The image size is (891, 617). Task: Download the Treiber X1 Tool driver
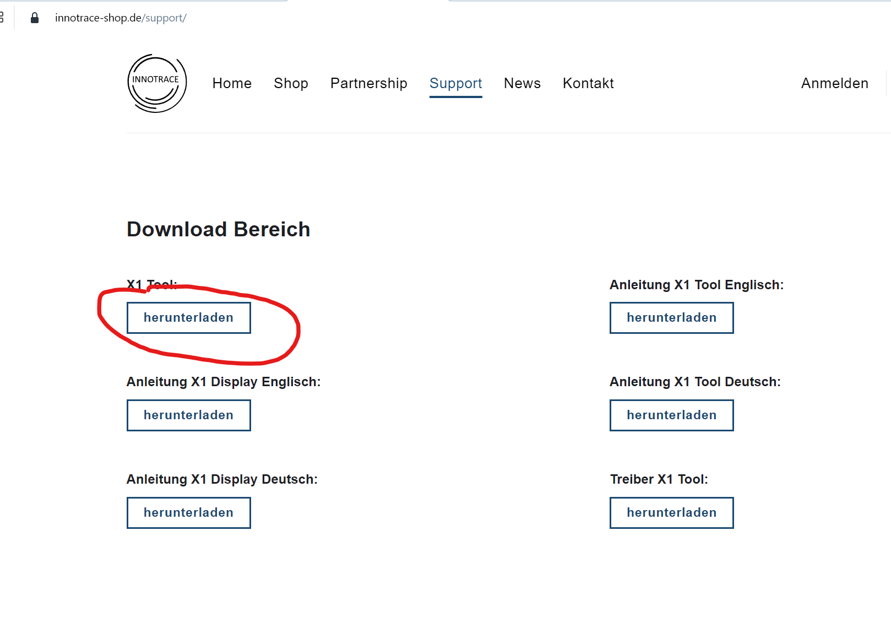click(671, 513)
